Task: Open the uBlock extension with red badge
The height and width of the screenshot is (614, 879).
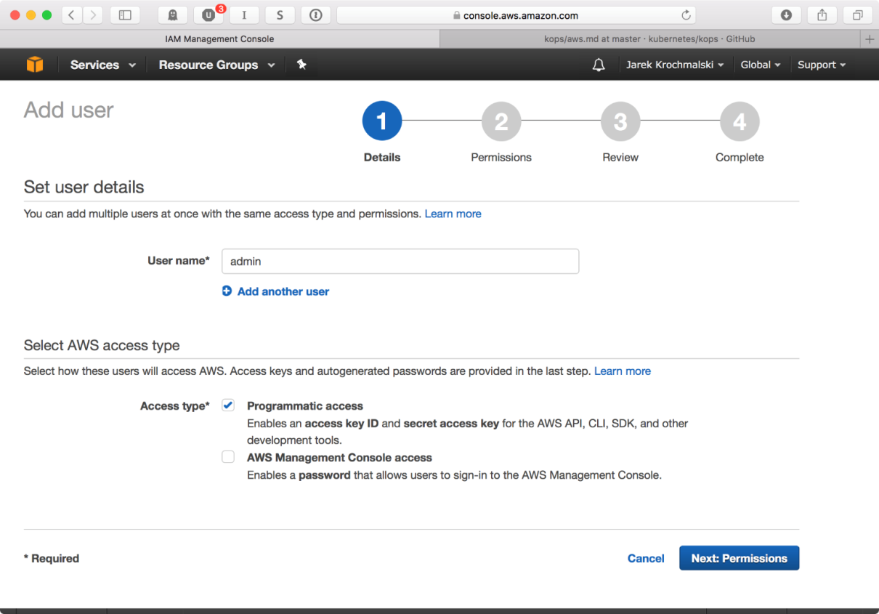Action: click(x=208, y=15)
